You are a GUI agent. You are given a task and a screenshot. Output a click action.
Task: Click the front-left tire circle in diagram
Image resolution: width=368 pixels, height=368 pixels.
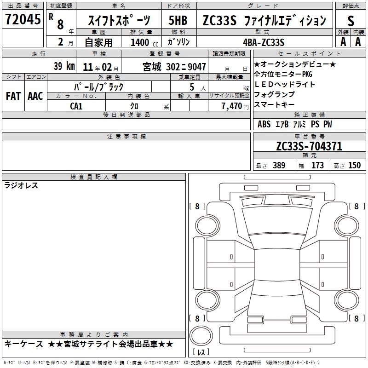[x=207, y=226]
